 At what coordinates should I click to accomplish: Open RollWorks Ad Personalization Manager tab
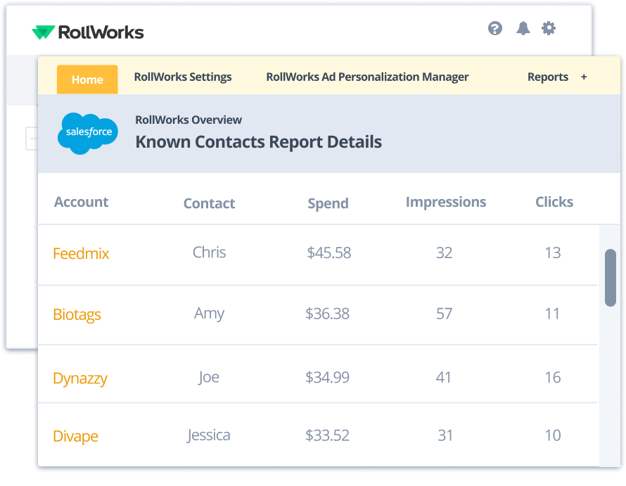click(x=367, y=77)
